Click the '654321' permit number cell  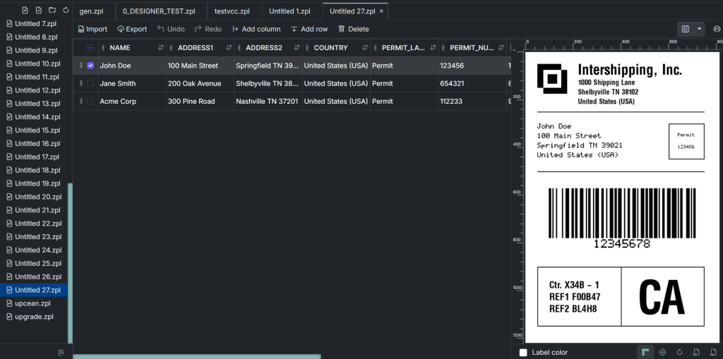[472, 83]
